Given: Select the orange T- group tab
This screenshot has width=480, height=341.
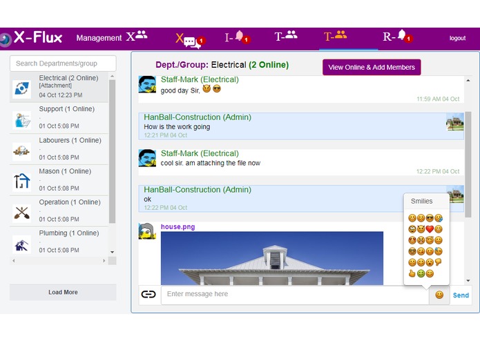Looking at the screenshot, I should pos(335,36).
